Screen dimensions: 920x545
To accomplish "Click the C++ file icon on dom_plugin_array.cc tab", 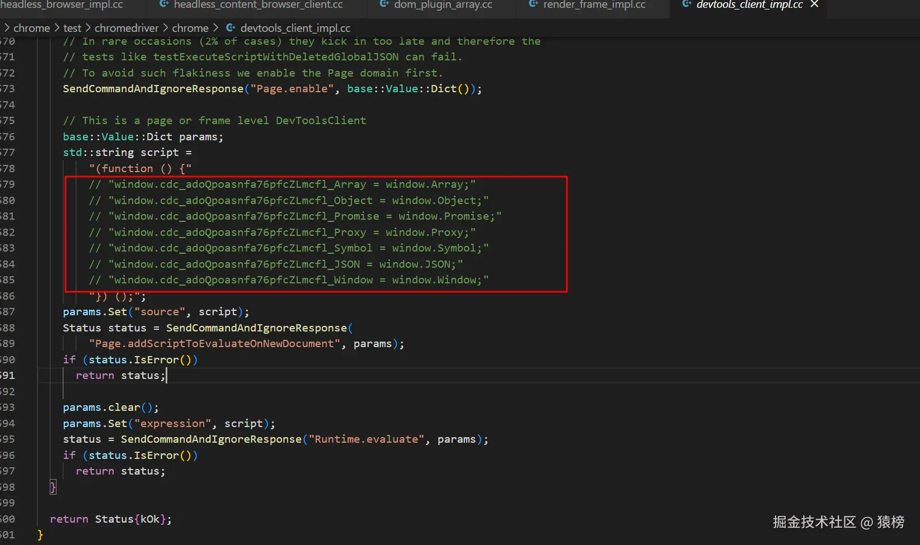I will point(384,4).
